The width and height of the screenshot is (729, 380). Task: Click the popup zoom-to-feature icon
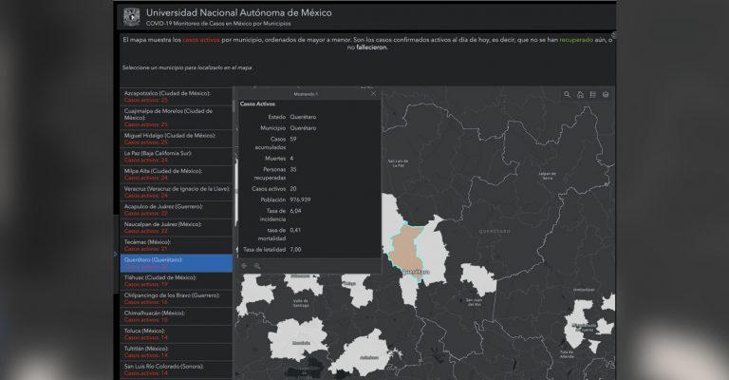257,266
